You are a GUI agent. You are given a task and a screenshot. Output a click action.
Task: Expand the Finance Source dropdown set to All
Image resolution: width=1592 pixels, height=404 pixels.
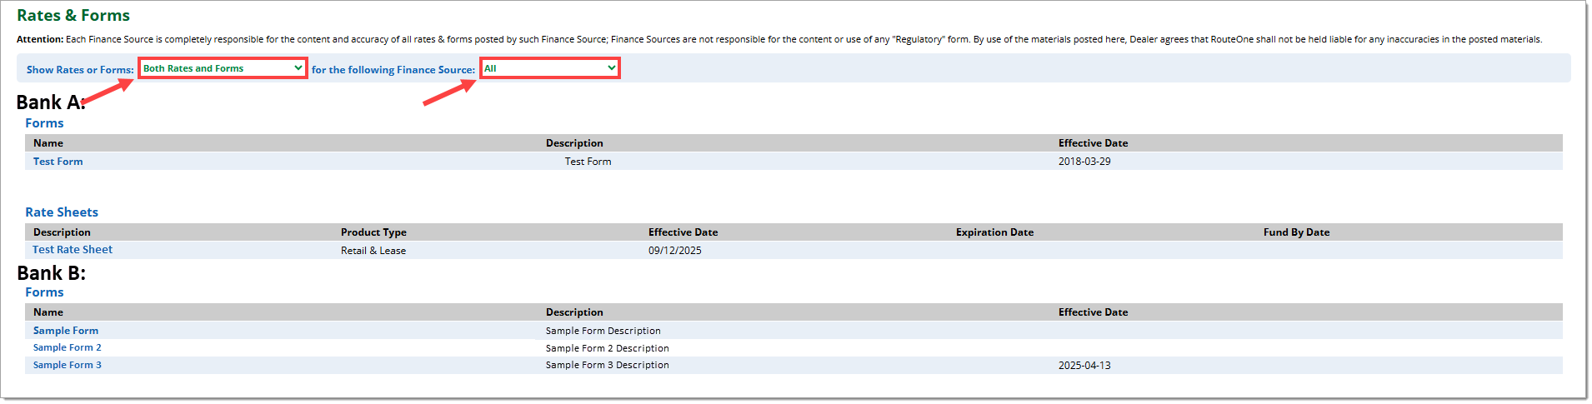(549, 68)
